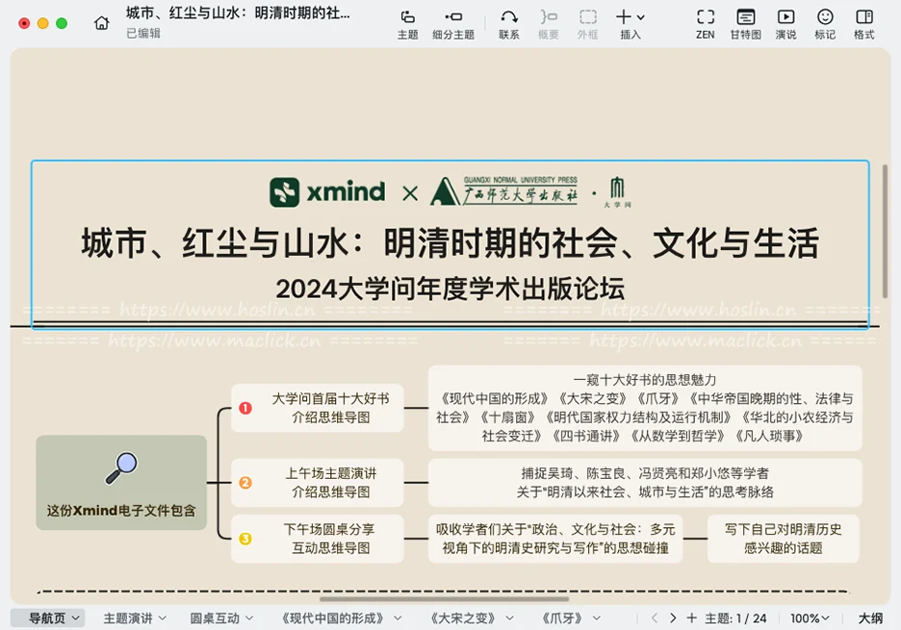
Task: Switch to 《现代中国的形成》 sheet tab
Action: pos(333,617)
